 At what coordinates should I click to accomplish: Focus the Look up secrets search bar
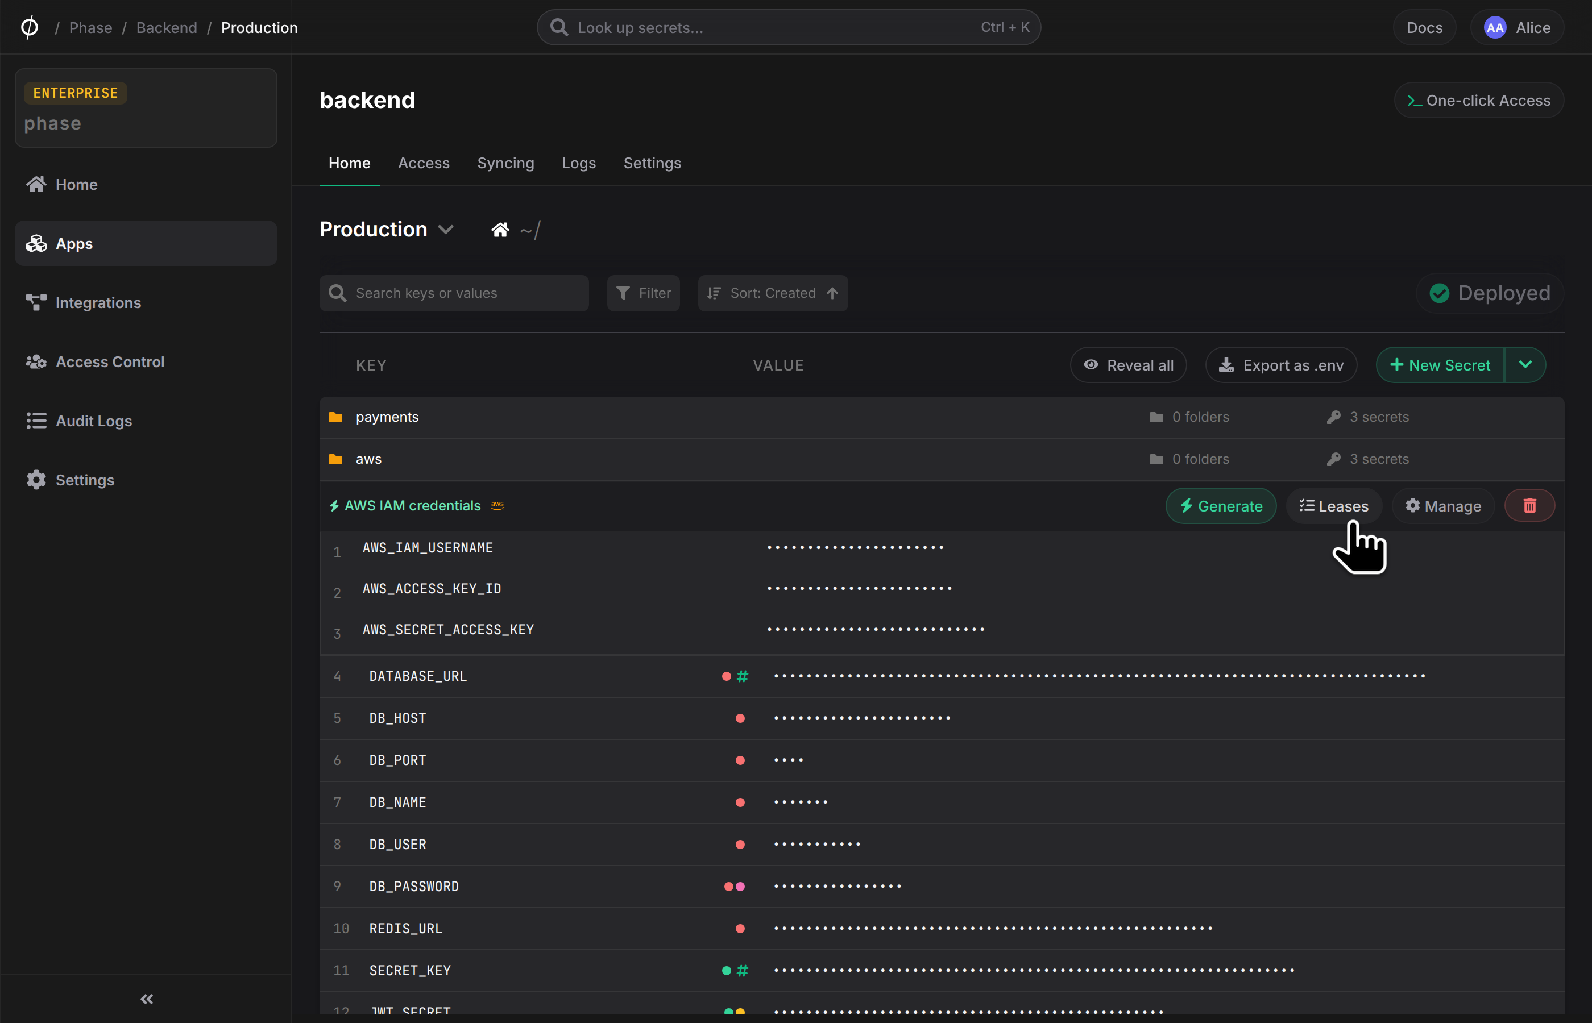coord(789,27)
